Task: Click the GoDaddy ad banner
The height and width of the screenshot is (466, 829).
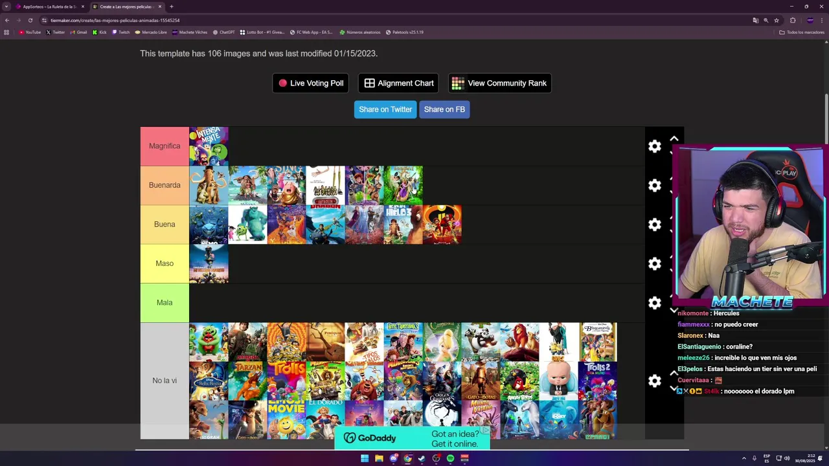Action: click(x=412, y=438)
